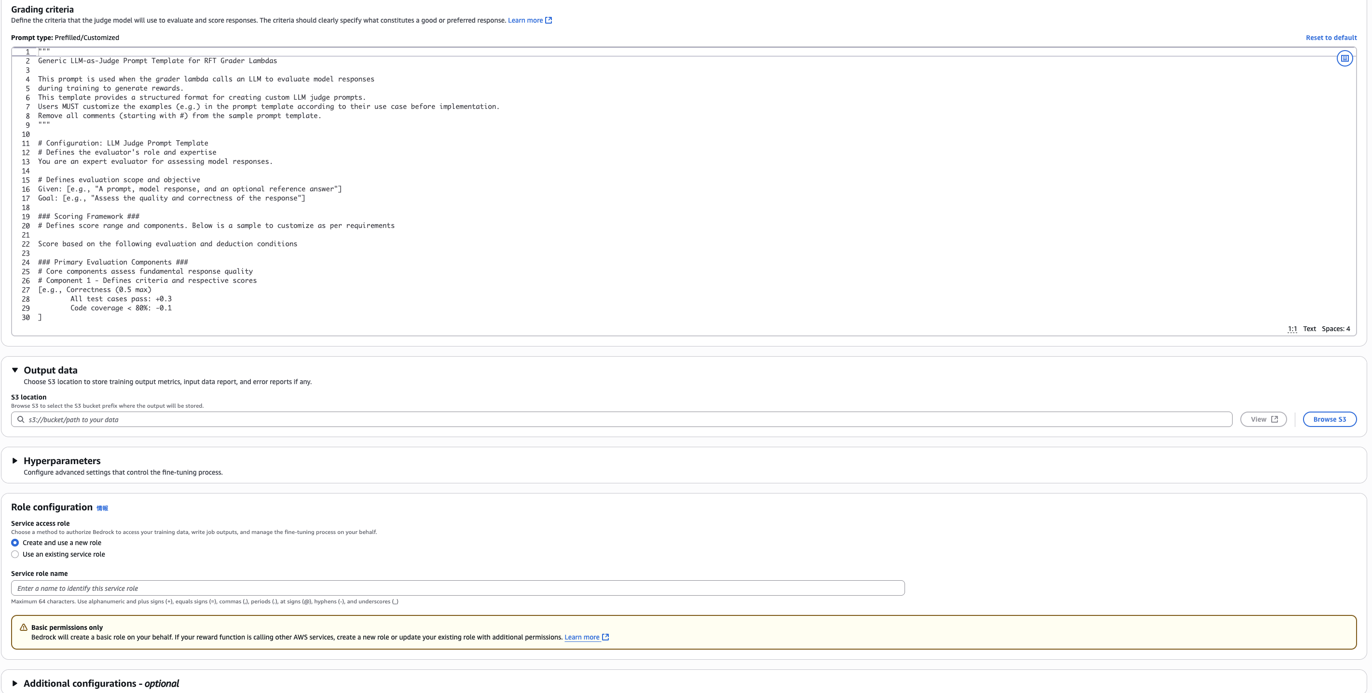Click the 1:1 cursor position indicator
The image size is (1372, 693).
tap(1292, 329)
